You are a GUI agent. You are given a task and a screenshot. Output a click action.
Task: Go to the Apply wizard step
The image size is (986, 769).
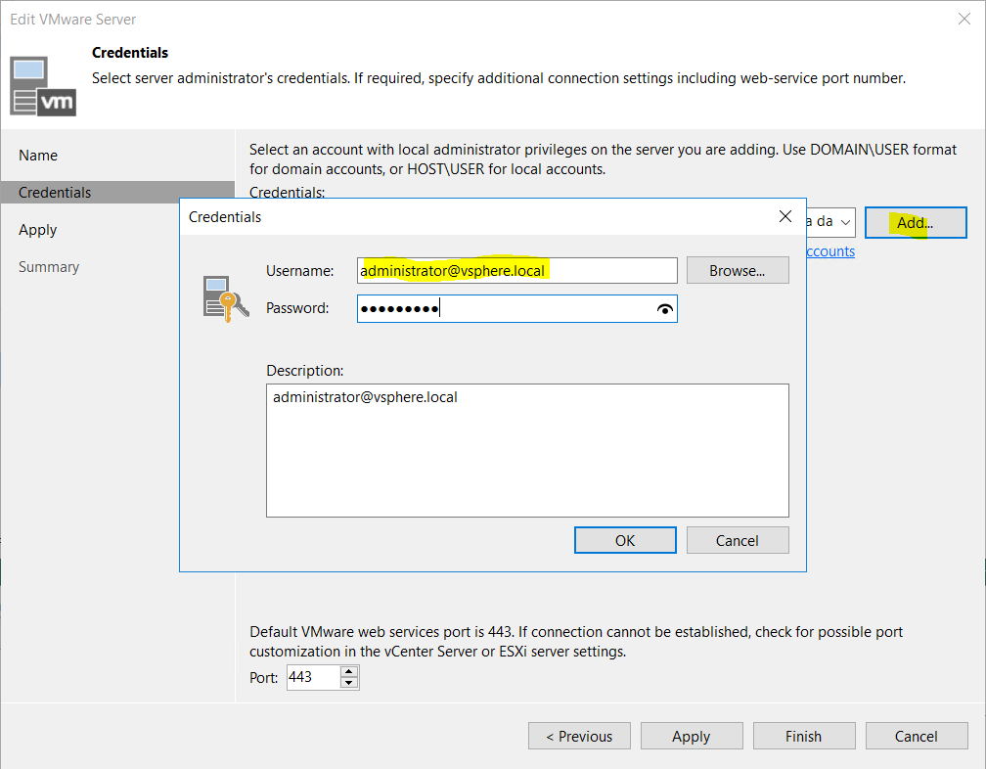(38, 230)
